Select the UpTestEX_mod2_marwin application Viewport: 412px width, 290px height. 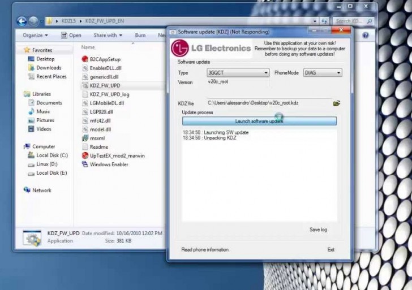[x=117, y=155]
